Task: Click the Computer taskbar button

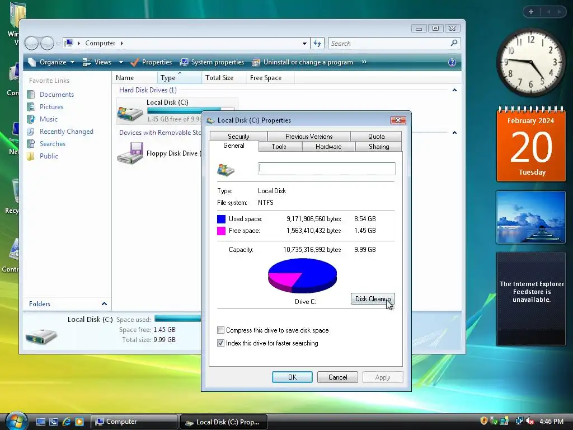Action: point(134,422)
